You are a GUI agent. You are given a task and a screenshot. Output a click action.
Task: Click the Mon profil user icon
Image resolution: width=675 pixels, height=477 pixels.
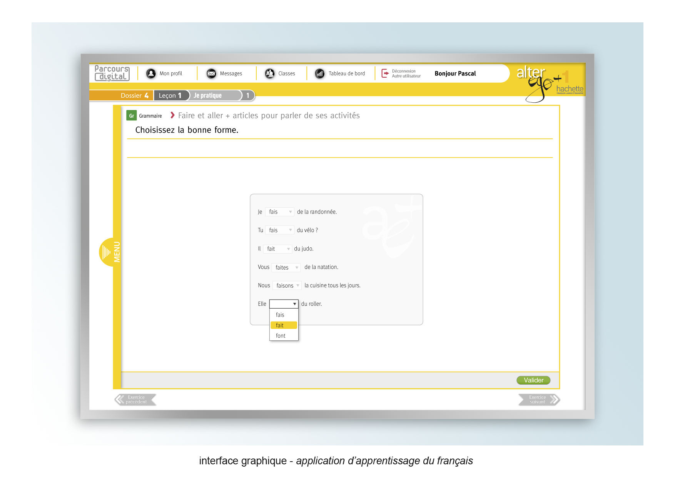[x=151, y=73]
